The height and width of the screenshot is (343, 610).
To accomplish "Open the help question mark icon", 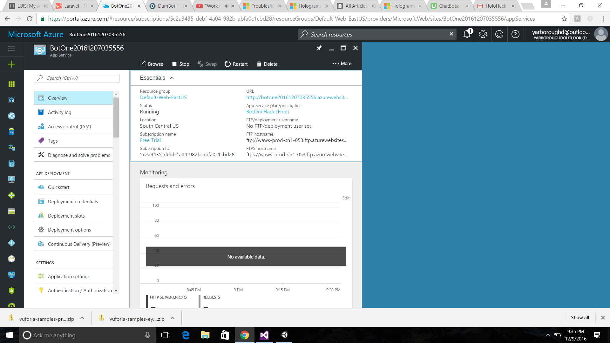I will (515, 34).
